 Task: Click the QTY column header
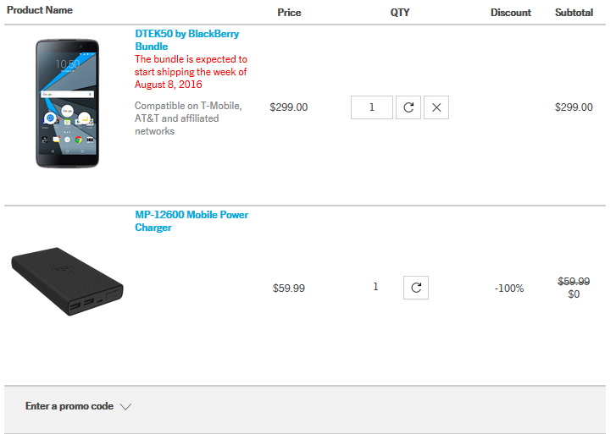coord(400,13)
